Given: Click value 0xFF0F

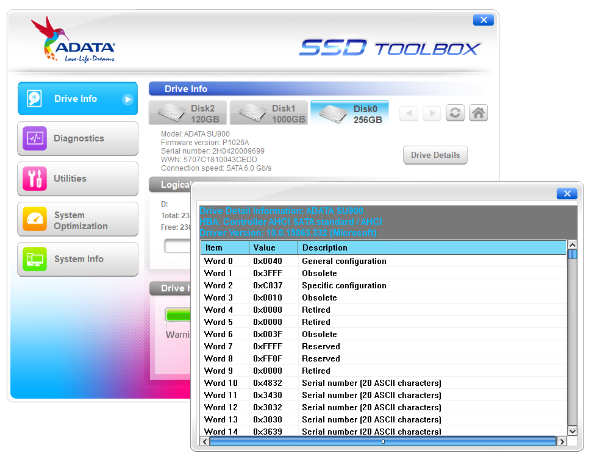Looking at the screenshot, I should (268, 359).
